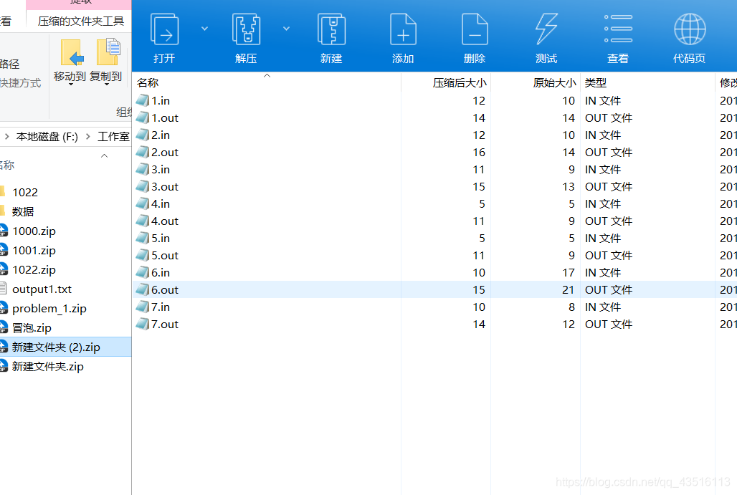The height and width of the screenshot is (495, 737).
Task: Select the 1.out file icon
Action: [x=143, y=118]
